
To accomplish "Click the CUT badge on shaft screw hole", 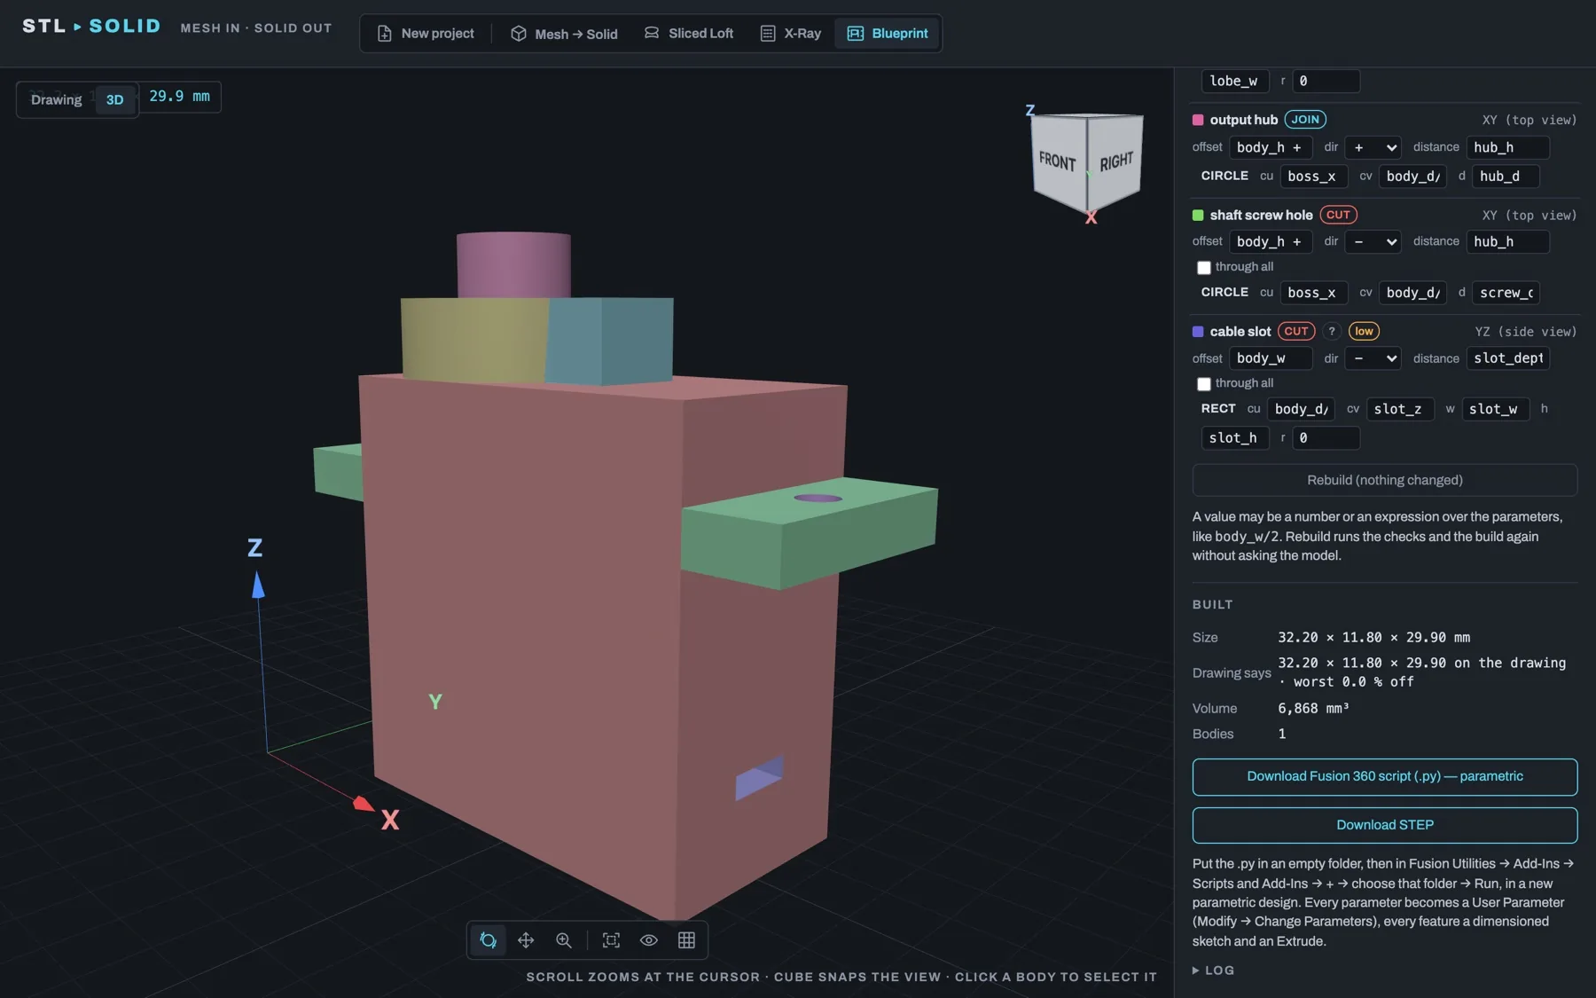I will [x=1338, y=215].
